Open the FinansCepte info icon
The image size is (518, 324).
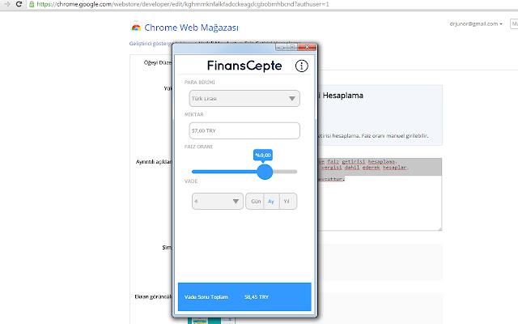(x=301, y=66)
